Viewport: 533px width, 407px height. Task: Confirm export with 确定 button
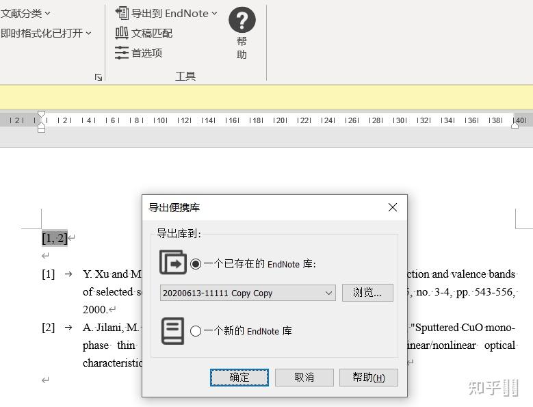pos(239,378)
